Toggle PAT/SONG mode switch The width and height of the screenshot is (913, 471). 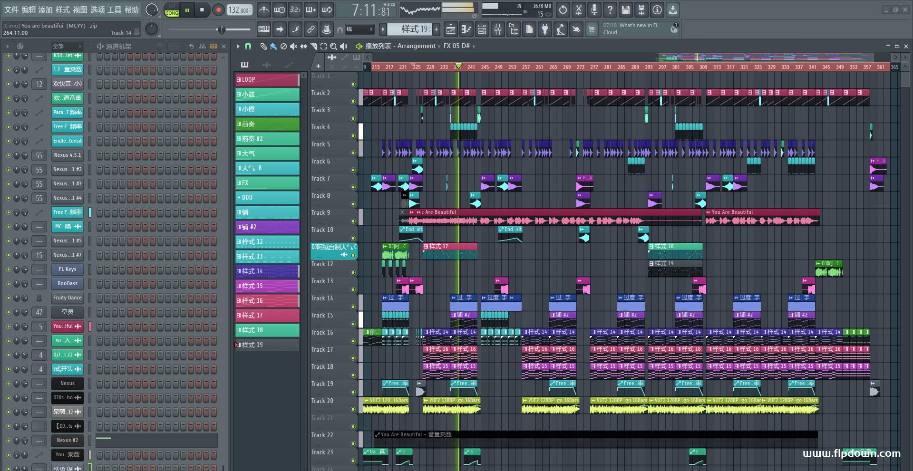pos(172,10)
